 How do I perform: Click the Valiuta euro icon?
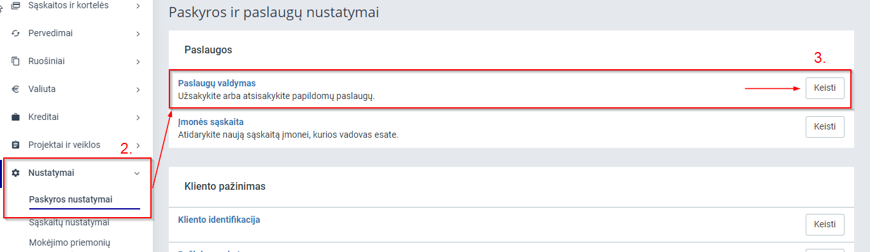click(x=16, y=89)
